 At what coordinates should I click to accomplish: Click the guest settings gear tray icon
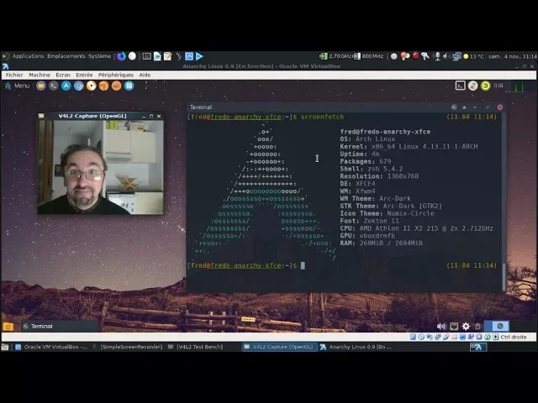click(x=466, y=327)
